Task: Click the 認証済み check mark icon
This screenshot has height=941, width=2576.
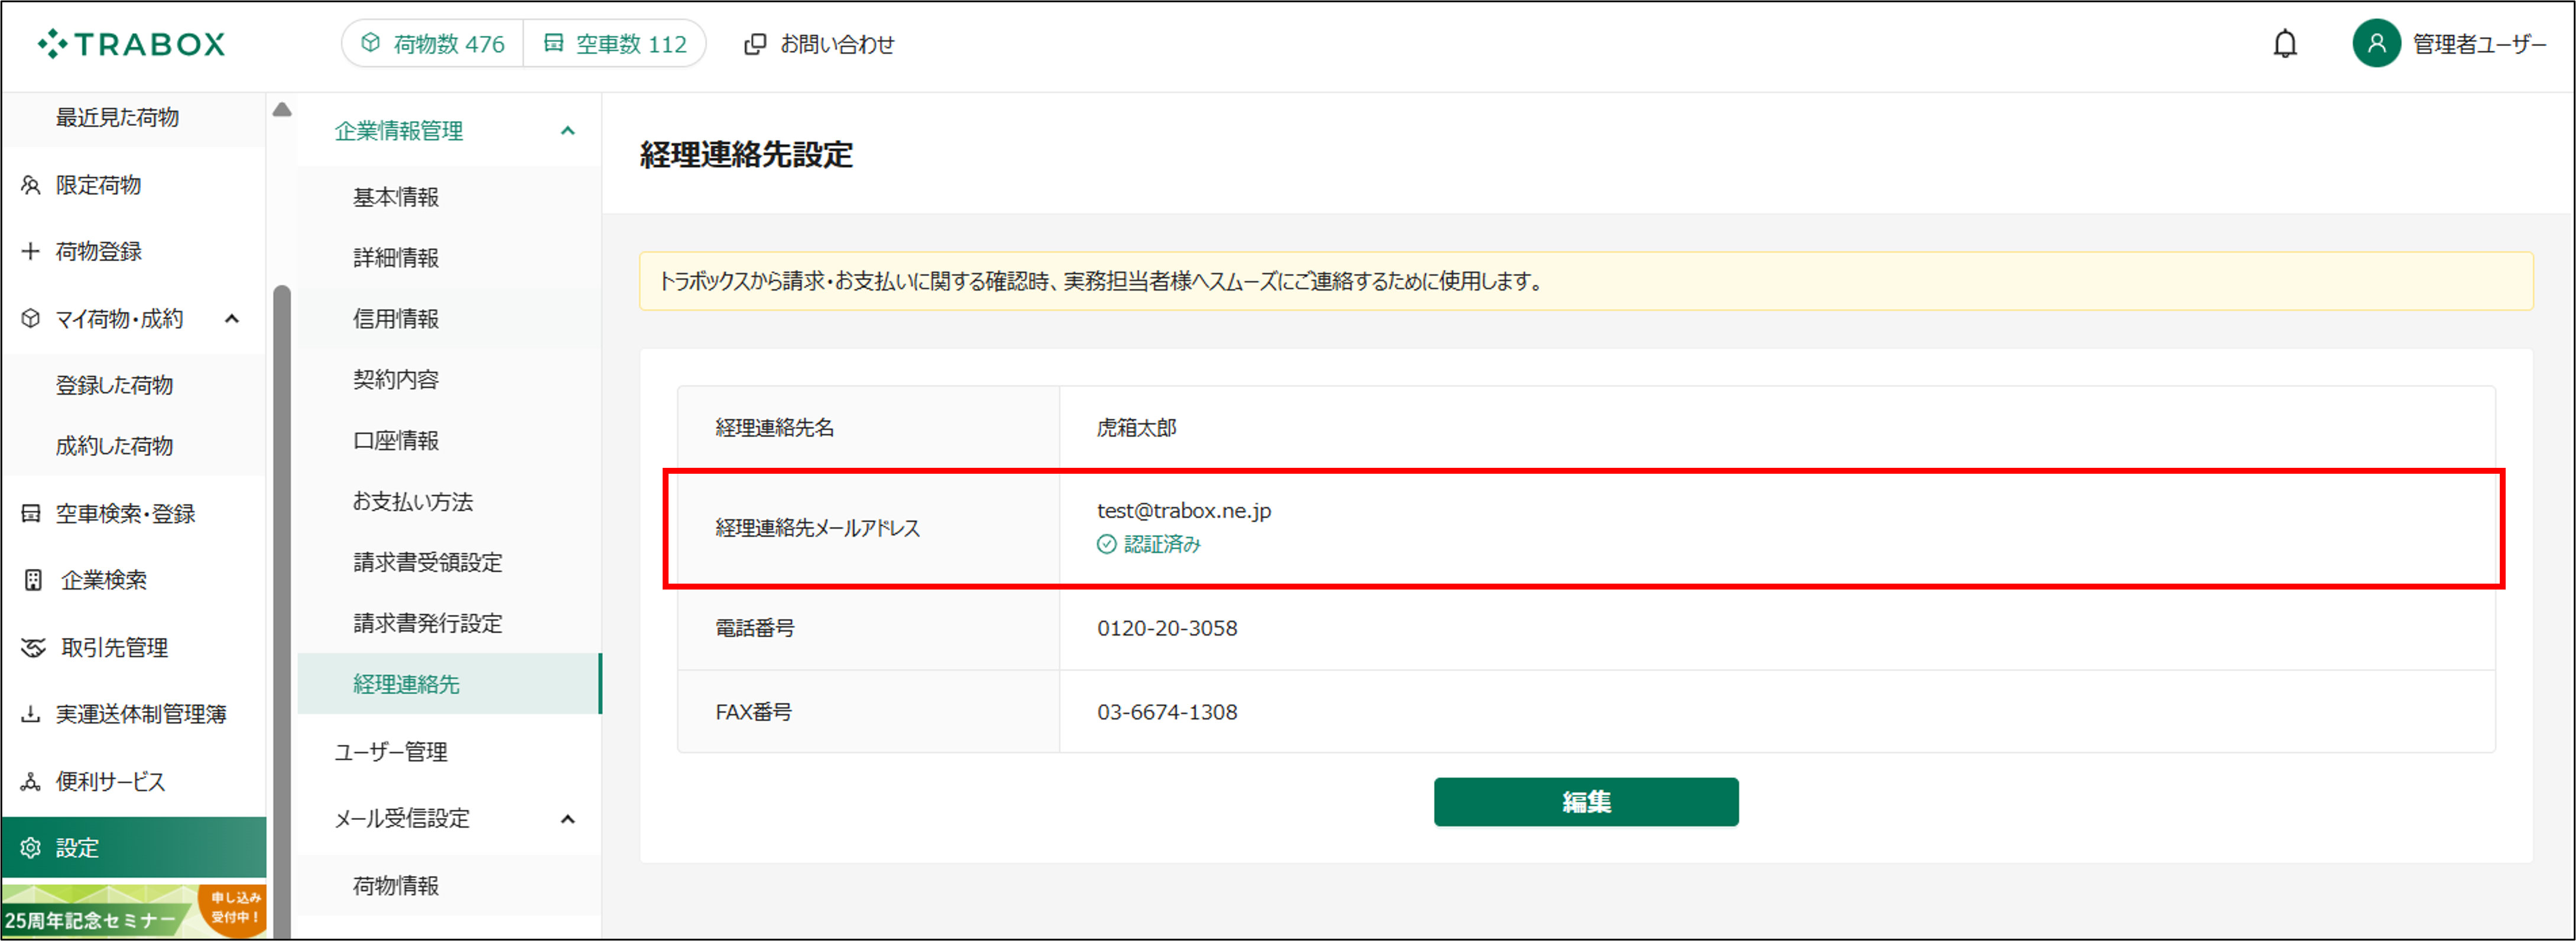Action: coord(1106,545)
